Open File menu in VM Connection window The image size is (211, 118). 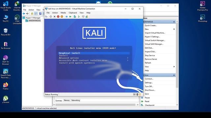point(48,13)
